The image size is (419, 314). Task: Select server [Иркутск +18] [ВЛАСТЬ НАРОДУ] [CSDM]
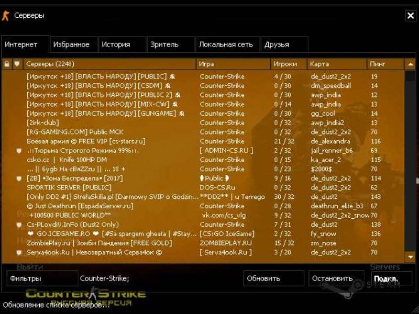203,86
